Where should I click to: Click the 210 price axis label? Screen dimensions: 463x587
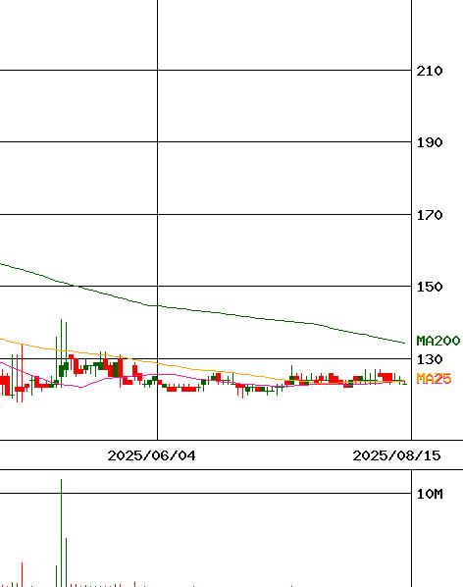[x=430, y=71]
